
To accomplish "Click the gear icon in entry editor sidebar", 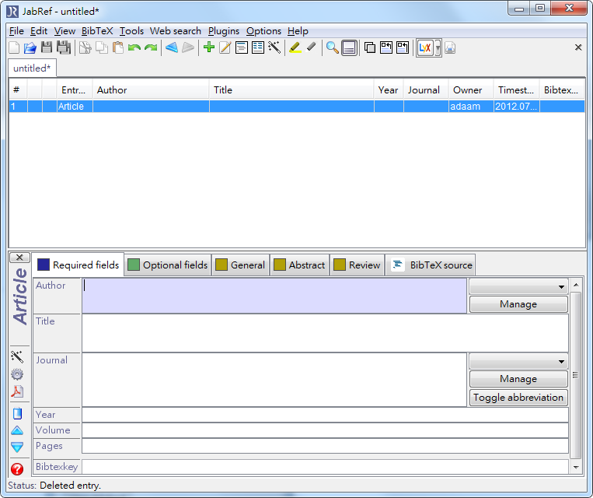I will click(x=17, y=374).
